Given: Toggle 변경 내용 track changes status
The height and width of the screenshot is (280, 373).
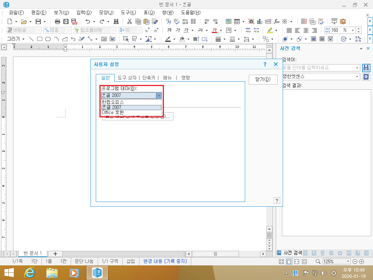Looking at the screenshot, I should point(165,261).
